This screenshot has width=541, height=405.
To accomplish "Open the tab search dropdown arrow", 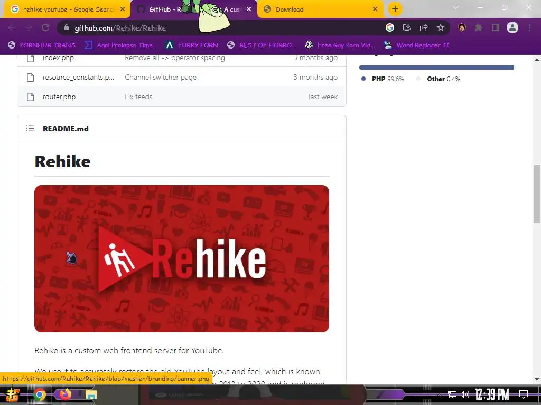I will (456, 7).
